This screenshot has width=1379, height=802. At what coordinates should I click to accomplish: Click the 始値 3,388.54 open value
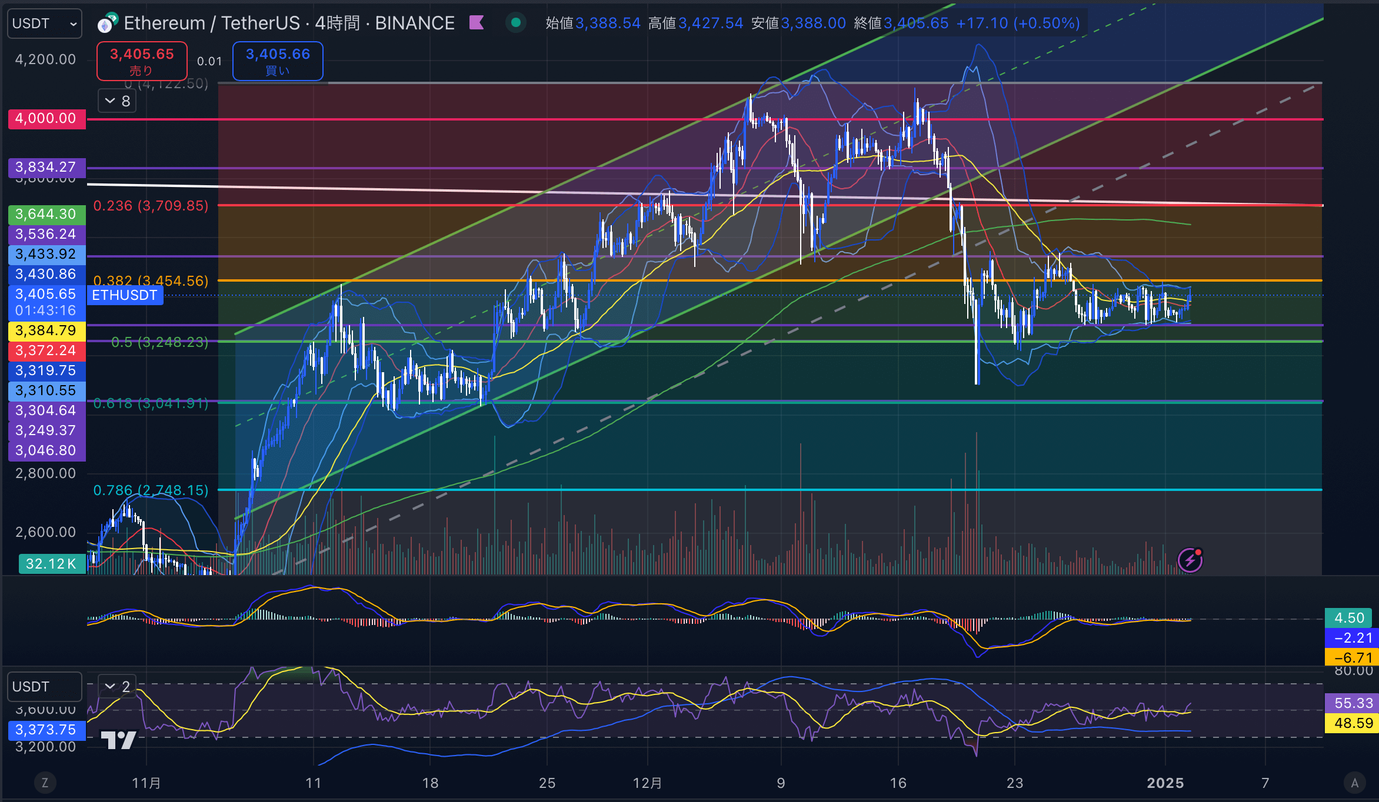coord(608,23)
